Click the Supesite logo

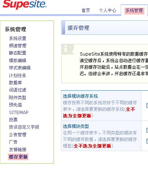point(25,4)
